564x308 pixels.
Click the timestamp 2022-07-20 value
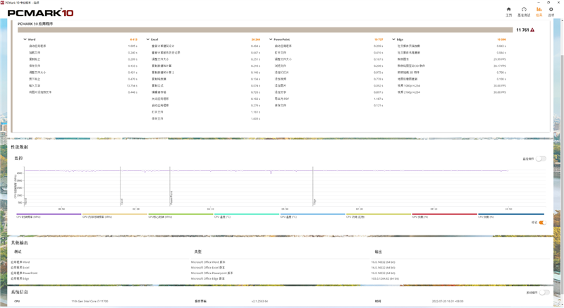point(448,301)
